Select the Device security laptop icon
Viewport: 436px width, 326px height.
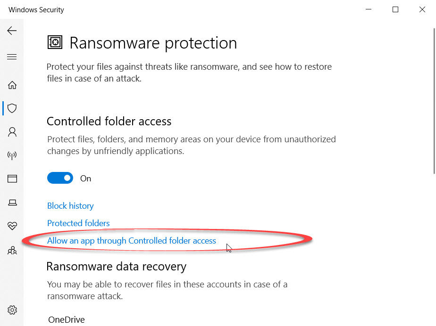(12, 202)
